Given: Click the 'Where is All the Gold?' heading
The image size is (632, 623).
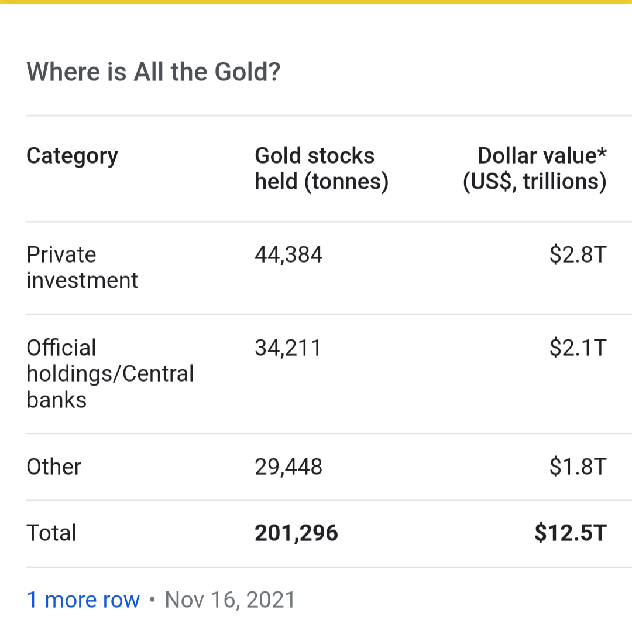Looking at the screenshot, I should point(153,72).
